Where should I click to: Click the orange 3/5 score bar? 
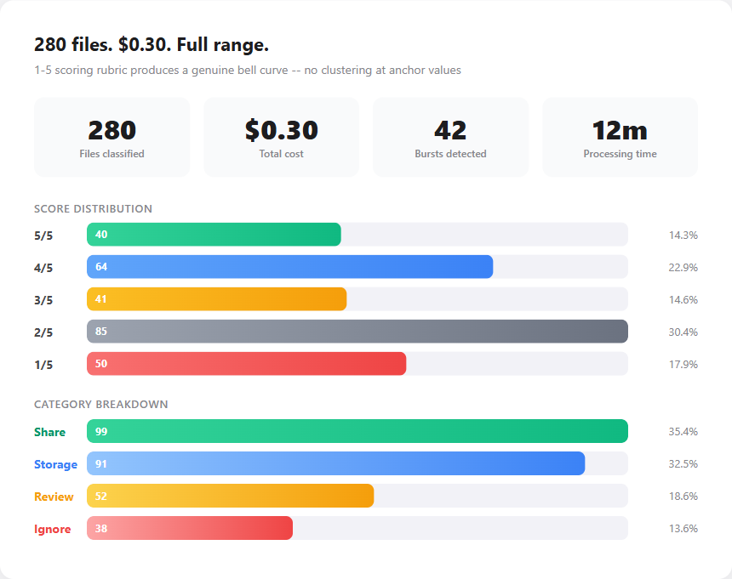coord(216,298)
